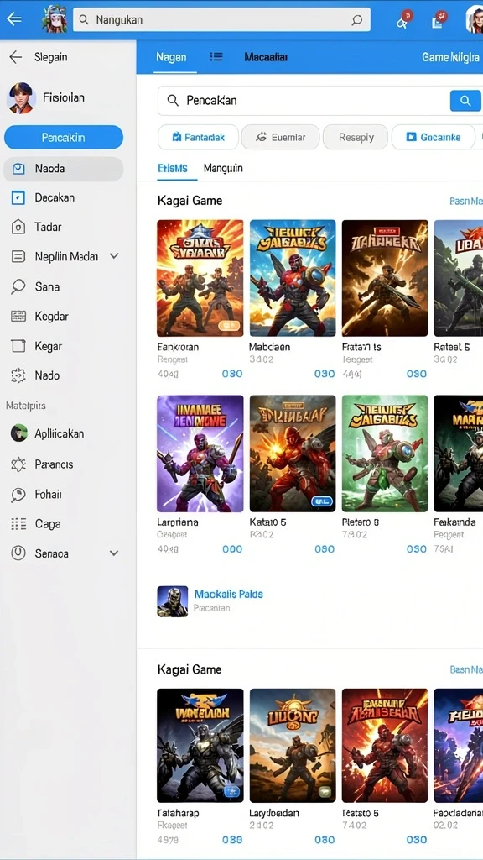Image resolution: width=483 pixels, height=860 pixels.
Task: Select the Sana chat icon
Action: coord(18,286)
